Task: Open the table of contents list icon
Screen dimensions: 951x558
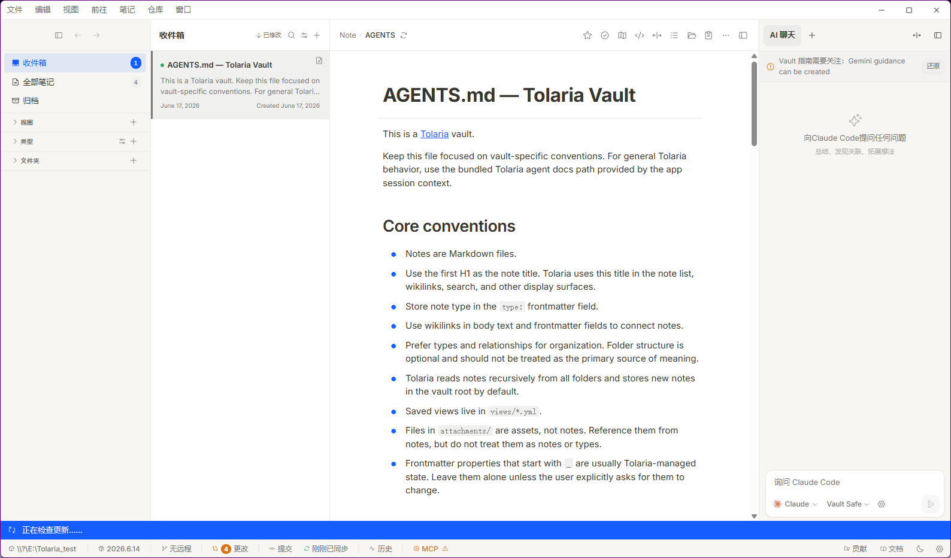Action: 674,35
